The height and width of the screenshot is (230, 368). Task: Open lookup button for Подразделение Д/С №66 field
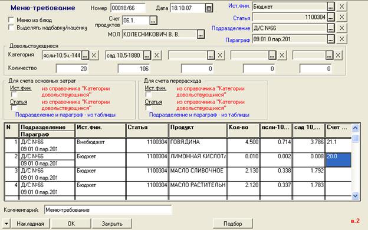(x=331, y=28)
